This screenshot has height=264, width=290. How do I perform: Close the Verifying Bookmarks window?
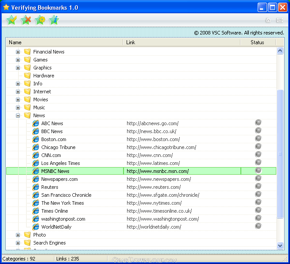tap(282, 8)
